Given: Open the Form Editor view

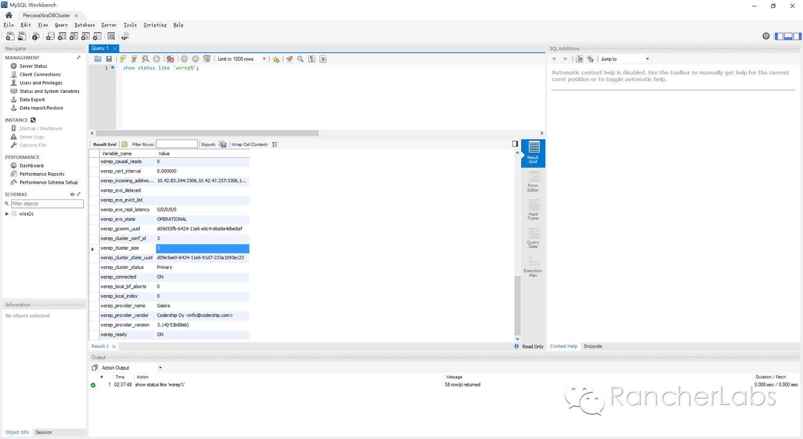Looking at the screenshot, I should [x=533, y=182].
